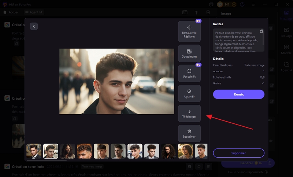This screenshot has height=177, width=293.
Task: Select the eighth thumbnail of curly-haired man in suit
Action: pos(152,151)
